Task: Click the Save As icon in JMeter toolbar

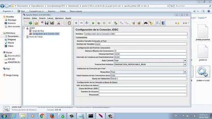Action: point(52,23)
